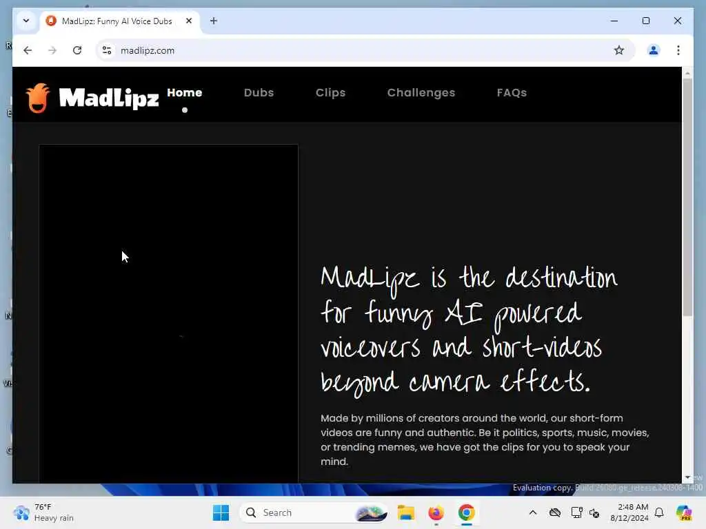Click the Chrome taskbar icon
This screenshot has height=529, width=706.
[467, 512]
